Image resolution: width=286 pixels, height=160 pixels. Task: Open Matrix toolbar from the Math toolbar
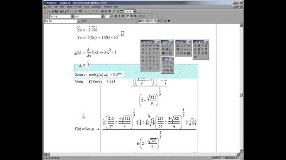point(148,21)
